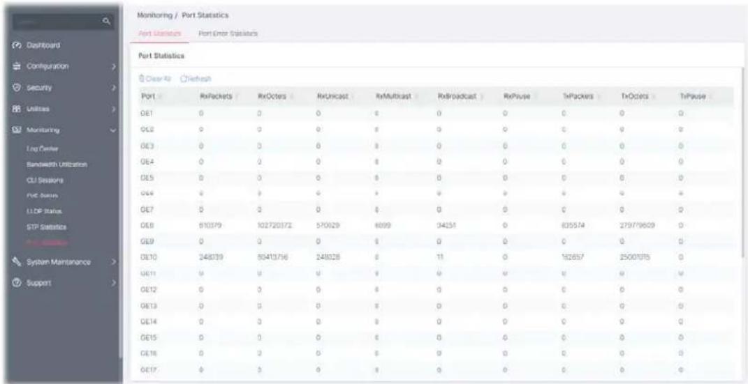Expand the Support menu chevron
Viewport: 748px width, 384px height.
[x=113, y=283]
